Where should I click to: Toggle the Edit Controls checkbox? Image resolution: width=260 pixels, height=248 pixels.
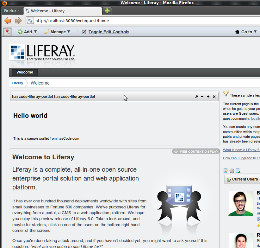pos(84,32)
